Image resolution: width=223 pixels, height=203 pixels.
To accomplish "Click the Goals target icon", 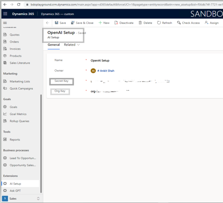I will tap(5, 107).
